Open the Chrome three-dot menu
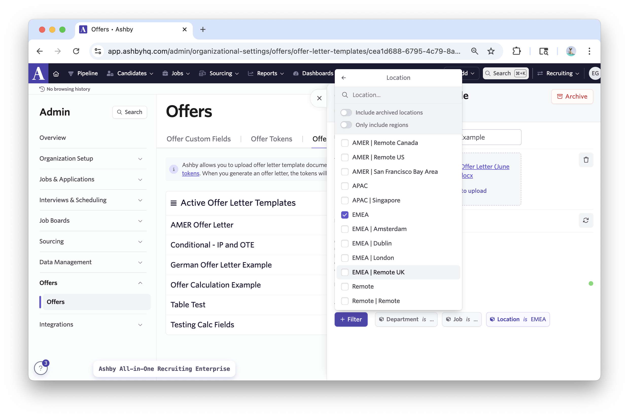Image resolution: width=629 pixels, height=418 pixels. coord(589,51)
